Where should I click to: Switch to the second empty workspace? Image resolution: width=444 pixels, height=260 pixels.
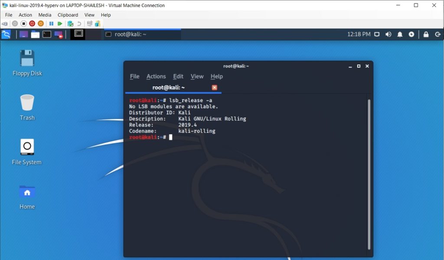click(x=94, y=34)
